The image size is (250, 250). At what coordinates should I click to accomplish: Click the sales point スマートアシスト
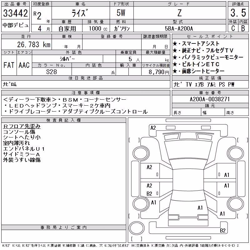(x=201, y=43)
